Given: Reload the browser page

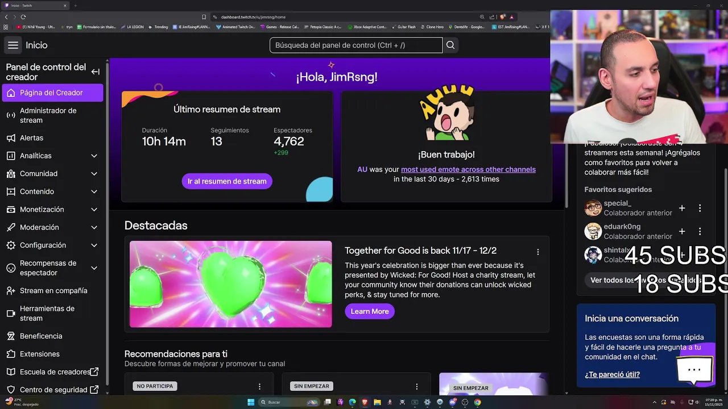Looking at the screenshot, I should tap(23, 17).
